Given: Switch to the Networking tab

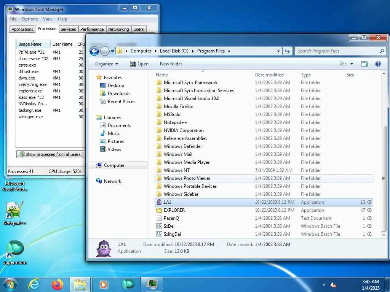Looking at the screenshot, I should coord(118,29).
